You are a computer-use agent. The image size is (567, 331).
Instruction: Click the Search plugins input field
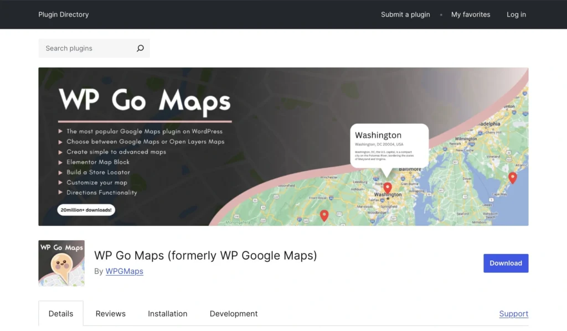(x=83, y=48)
